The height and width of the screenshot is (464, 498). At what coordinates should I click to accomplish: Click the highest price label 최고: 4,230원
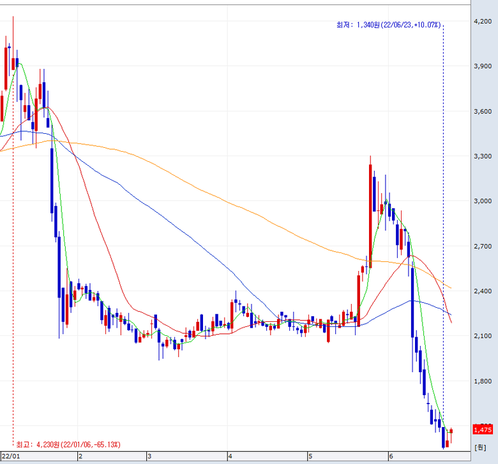pyautogui.click(x=68, y=445)
